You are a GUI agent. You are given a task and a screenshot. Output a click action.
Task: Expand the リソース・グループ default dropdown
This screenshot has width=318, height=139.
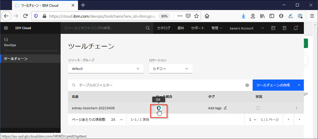[106, 69]
